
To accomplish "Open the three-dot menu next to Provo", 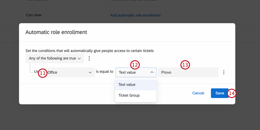I will pos(224,72).
